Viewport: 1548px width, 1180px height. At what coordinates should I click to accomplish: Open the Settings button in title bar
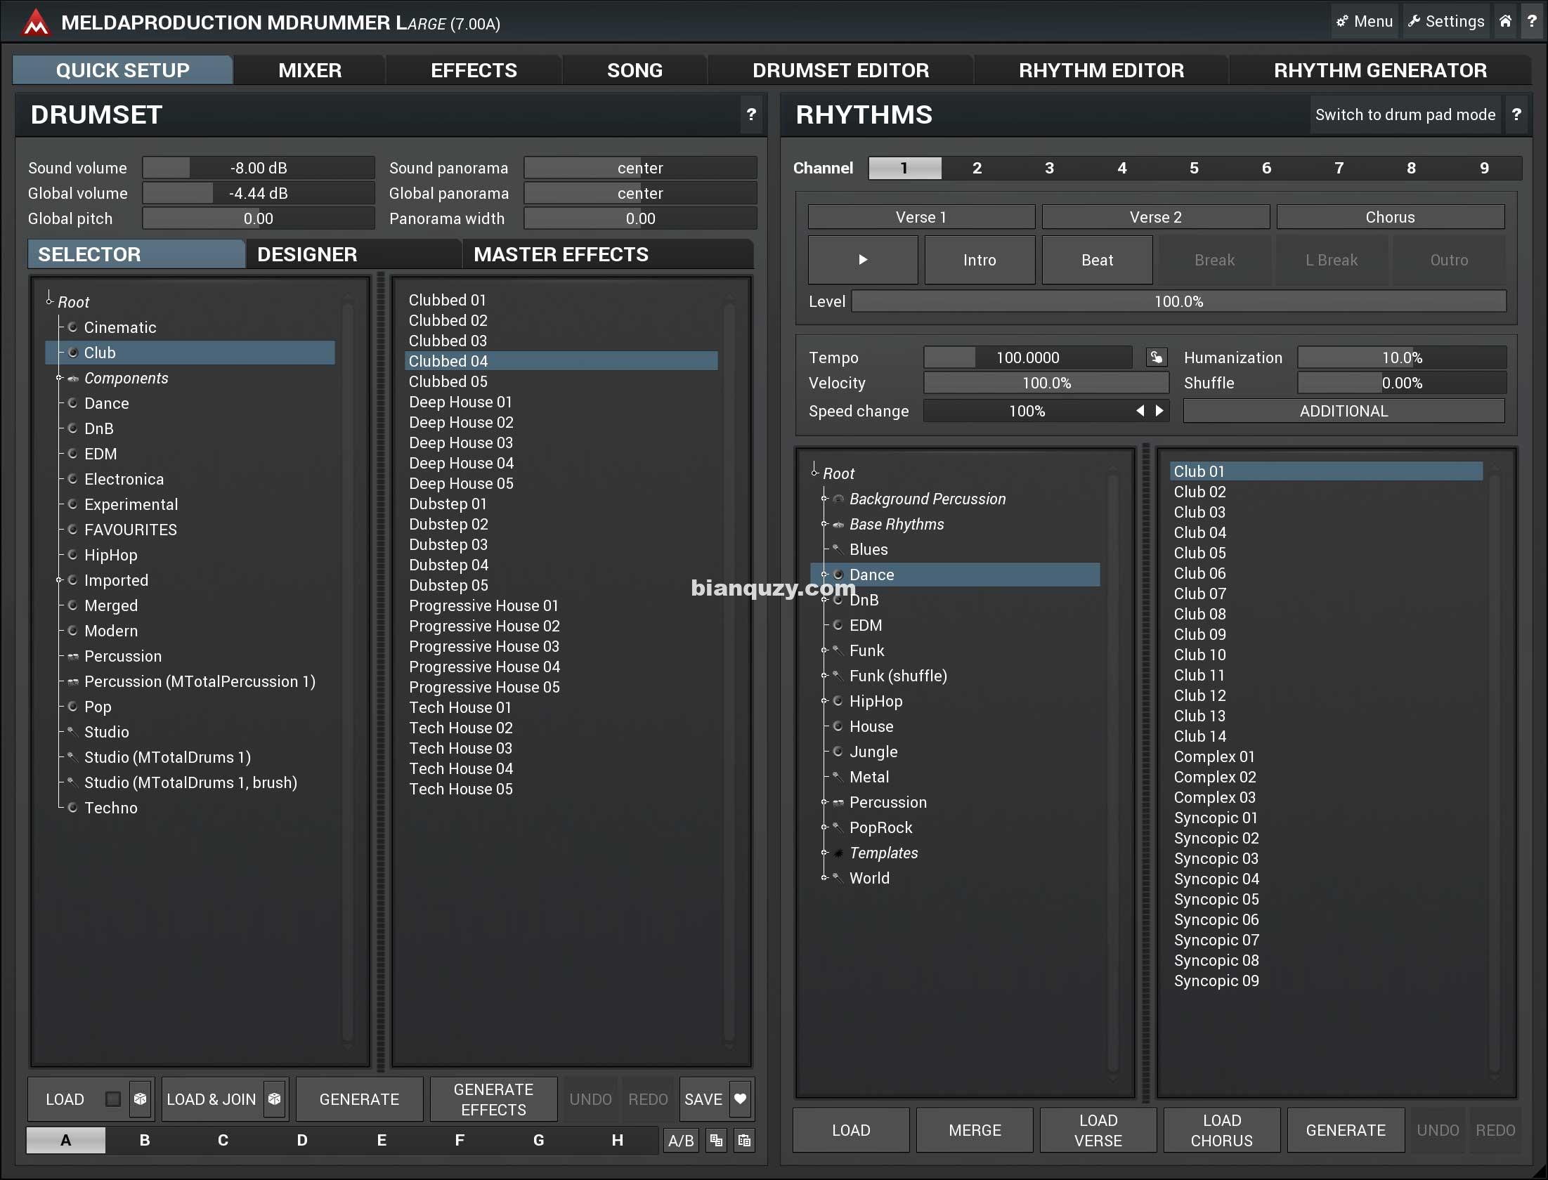click(1446, 21)
